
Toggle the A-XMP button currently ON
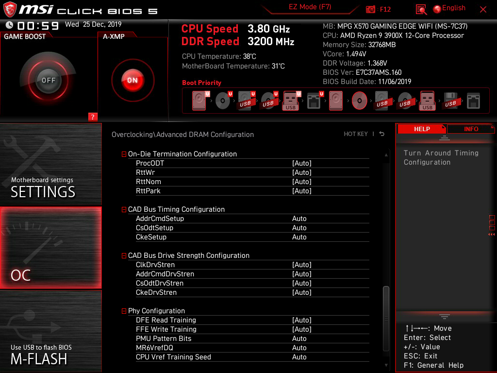click(x=133, y=80)
